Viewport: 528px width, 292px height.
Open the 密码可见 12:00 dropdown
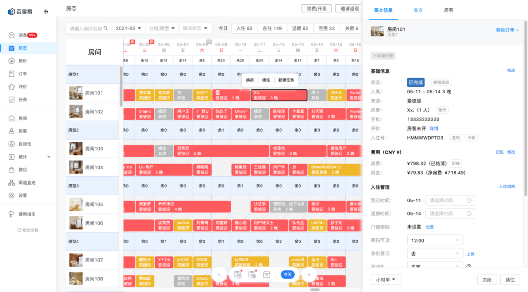tap(435, 240)
